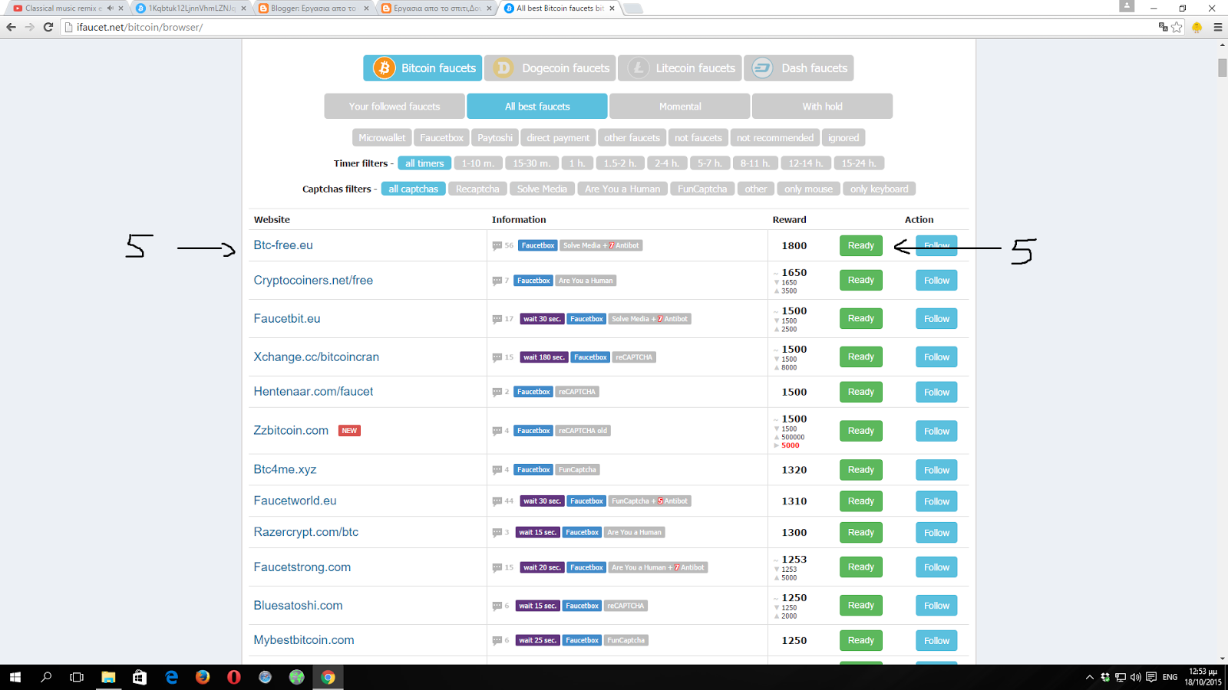
Task: Open Microsoft Edge from the taskbar
Action: (x=171, y=677)
